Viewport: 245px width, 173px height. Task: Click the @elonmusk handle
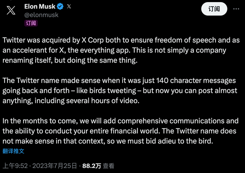[x=41, y=15]
